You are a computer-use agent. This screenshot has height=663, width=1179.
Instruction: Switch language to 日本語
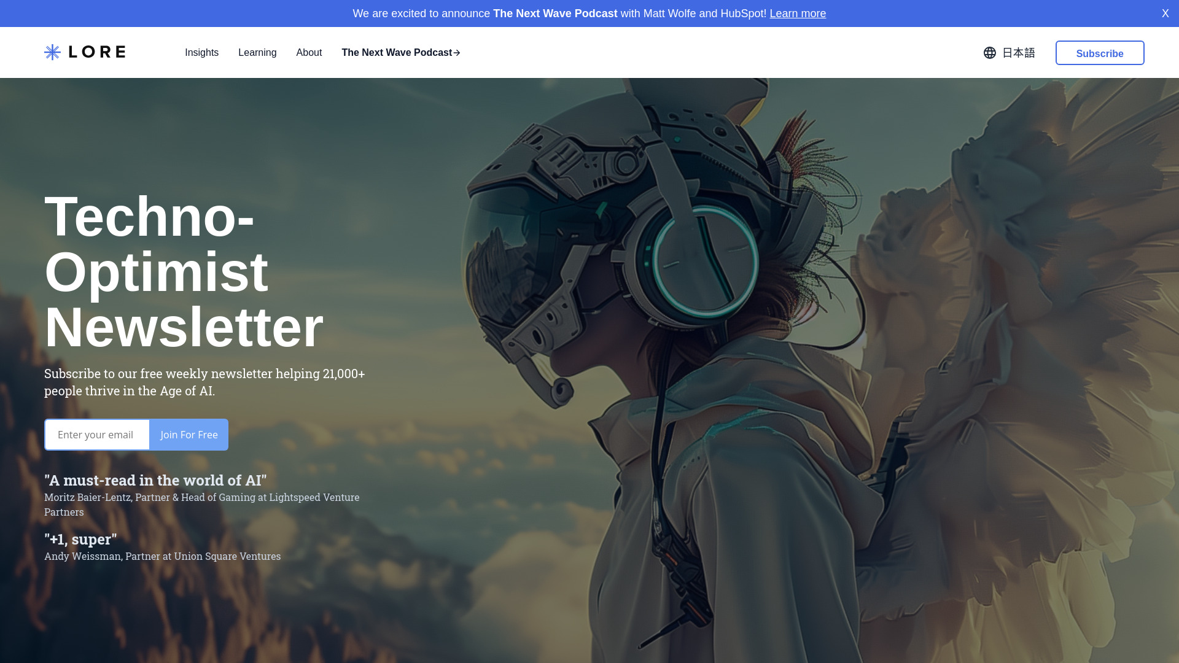(1018, 53)
